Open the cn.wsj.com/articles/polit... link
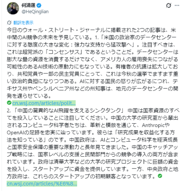The width and height of the screenshot is (184, 191). pyautogui.click(x=44, y=103)
